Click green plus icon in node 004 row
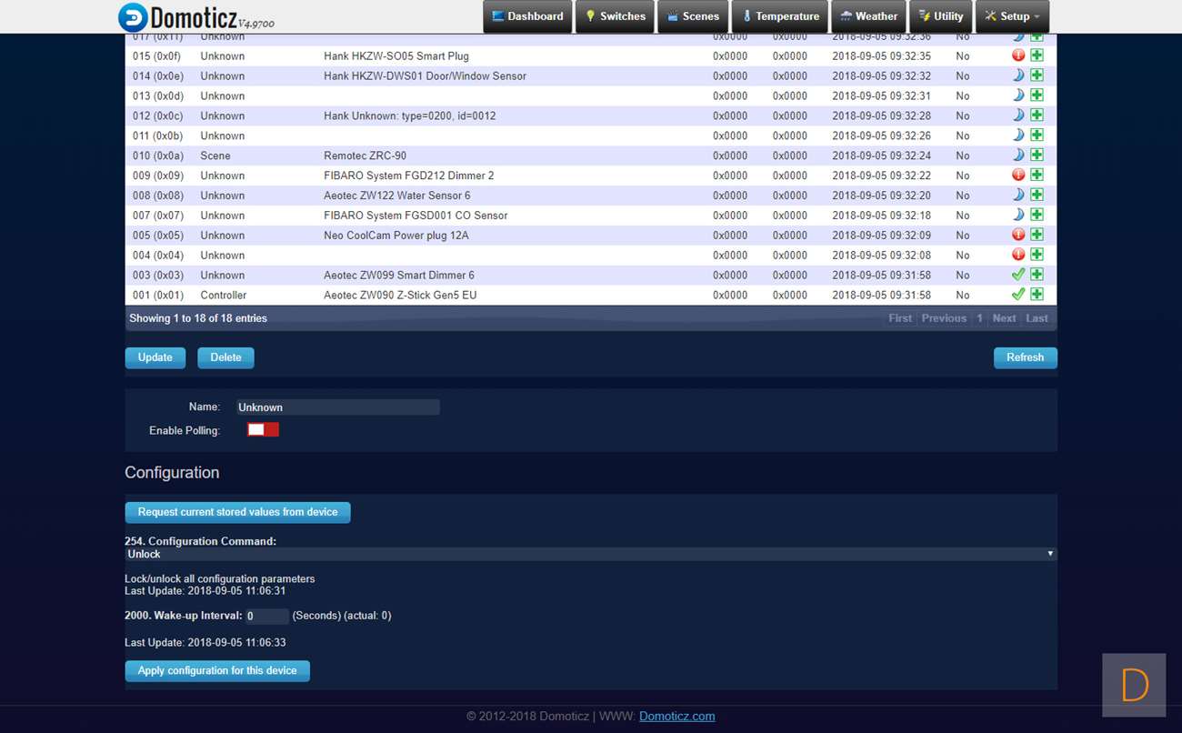Viewport: 1182px width, 733px height. point(1037,255)
